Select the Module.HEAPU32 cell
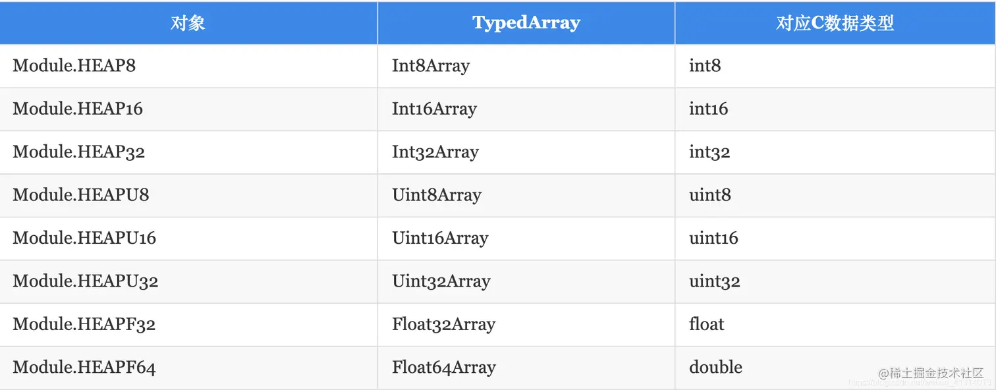The width and height of the screenshot is (996, 392). coord(86,281)
